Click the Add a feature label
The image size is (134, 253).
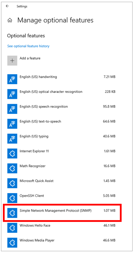(x=30, y=58)
